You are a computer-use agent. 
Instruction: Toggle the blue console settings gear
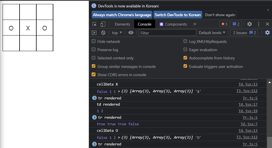pyautogui.click(x=267, y=33)
